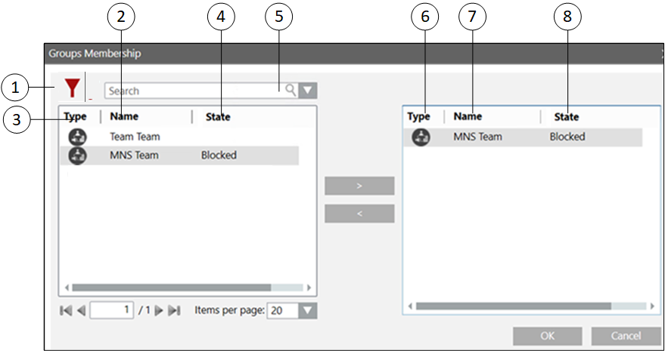This screenshot has height=351, width=665.
Task: Go to the last page
Action: pos(174,310)
